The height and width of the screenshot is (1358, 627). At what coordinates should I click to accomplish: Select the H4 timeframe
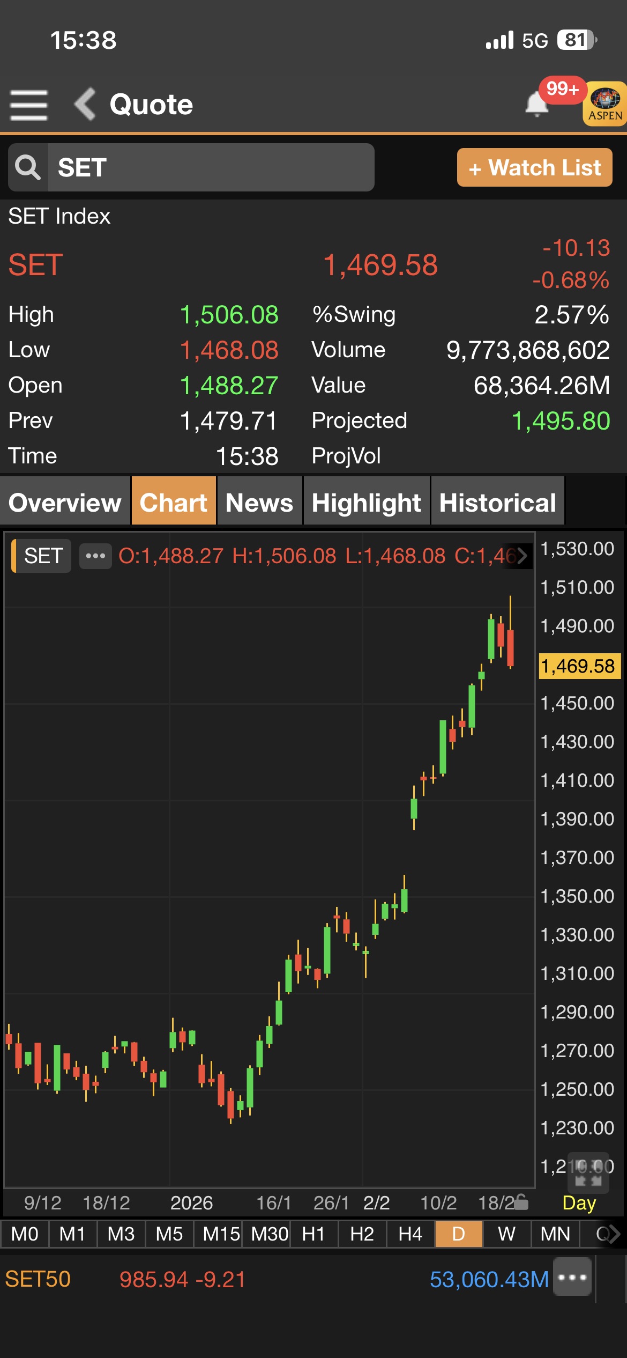coord(410,1234)
